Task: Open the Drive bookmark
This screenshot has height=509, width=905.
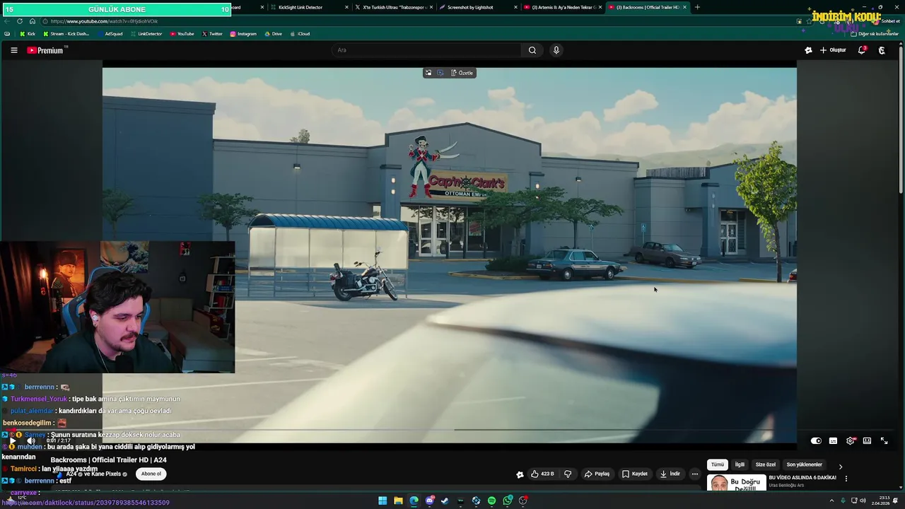Action: coord(273,34)
